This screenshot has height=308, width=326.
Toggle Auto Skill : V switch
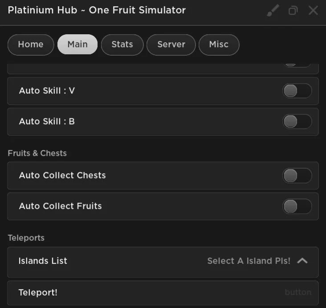click(x=297, y=91)
